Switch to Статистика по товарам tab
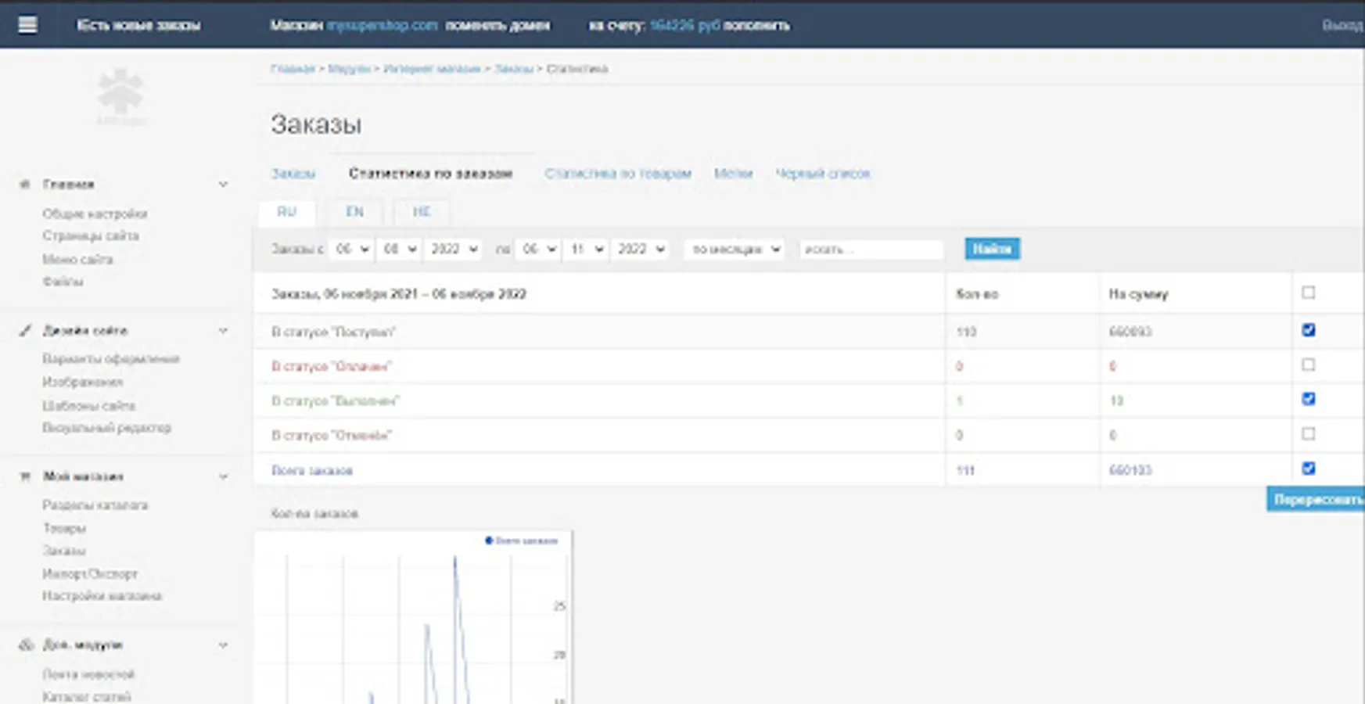 point(617,174)
